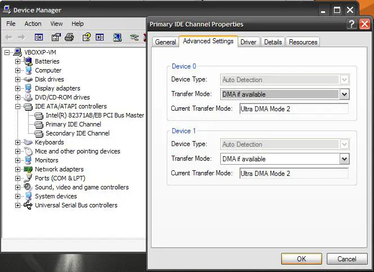Expand the Universal Serial Bus controllers node
The width and height of the screenshot is (374, 272).
pyautogui.click(x=17, y=205)
